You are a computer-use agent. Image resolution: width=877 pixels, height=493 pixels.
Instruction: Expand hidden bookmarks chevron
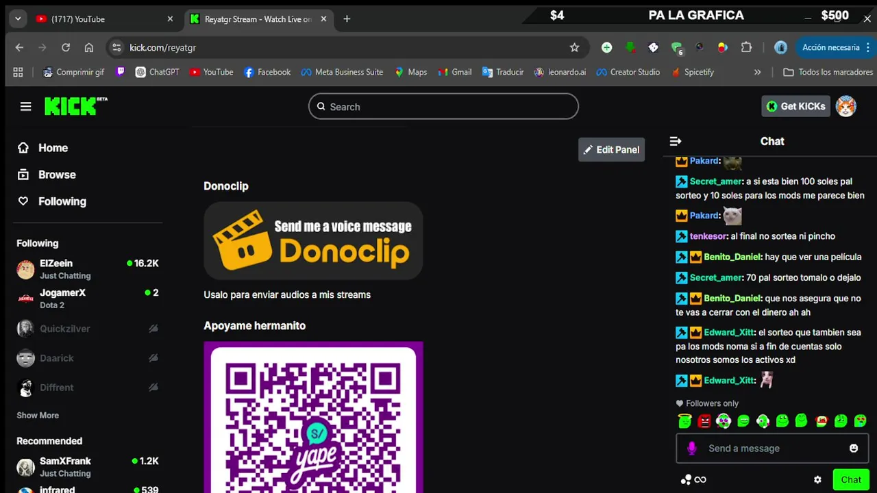coord(757,72)
